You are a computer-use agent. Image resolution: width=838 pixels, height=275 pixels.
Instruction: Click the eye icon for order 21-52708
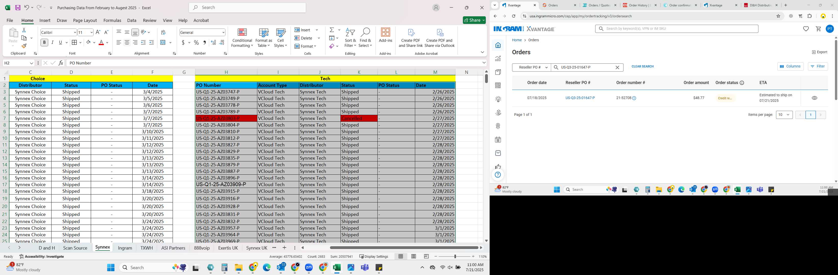tap(814, 98)
